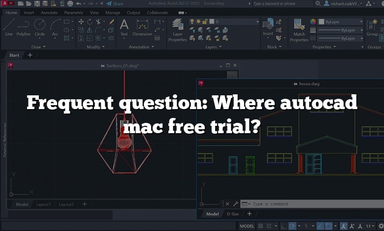Viewport: 384px width, 231px height.
Task: Select the Stretch tool
Action: point(81,38)
